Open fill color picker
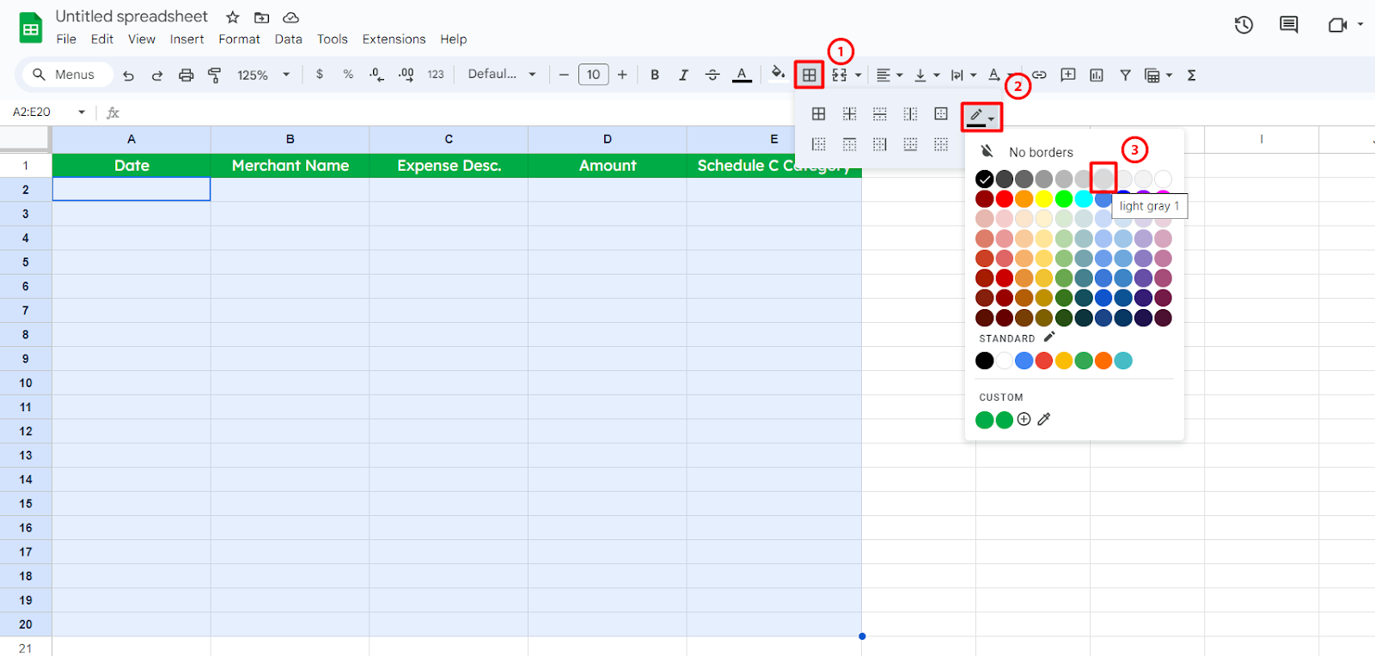The width and height of the screenshot is (1375, 656). (778, 73)
